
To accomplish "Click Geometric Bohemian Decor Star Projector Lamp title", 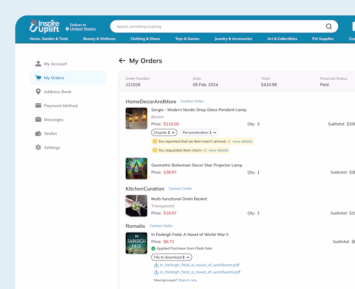I will click(x=197, y=165).
